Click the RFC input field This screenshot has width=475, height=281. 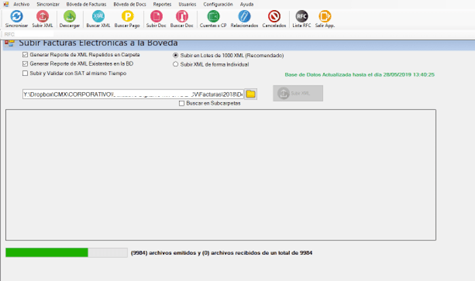28,34
